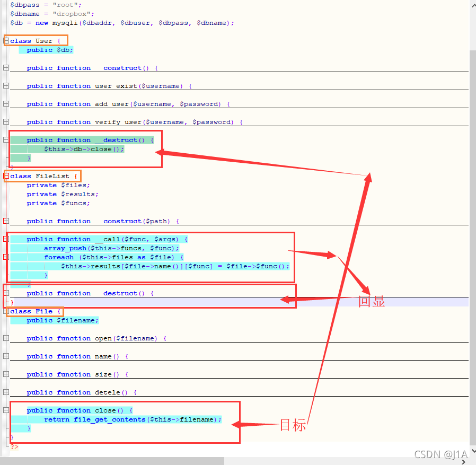
Task: Collapse the class File fold marker
Action: [6, 311]
